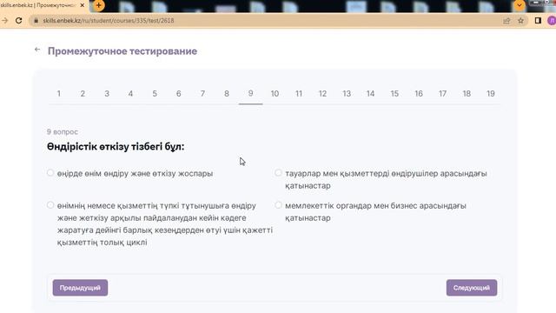Jump to question 10
Screen dimensions: 556x313
(275, 94)
